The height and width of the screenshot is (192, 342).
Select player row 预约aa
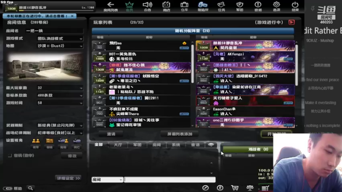pos(141,46)
